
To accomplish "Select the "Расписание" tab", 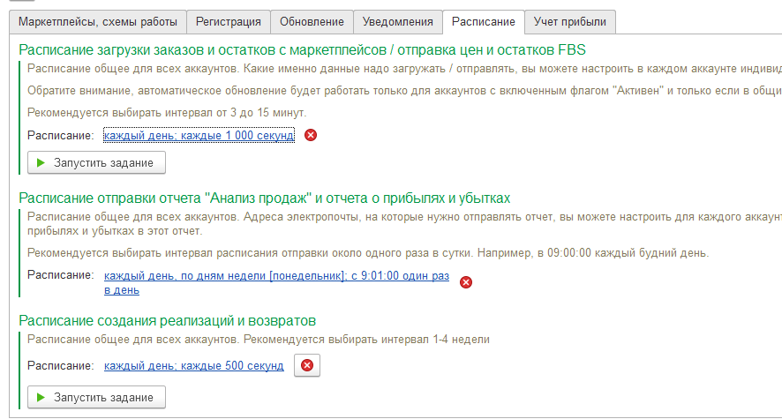I will click(x=483, y=22).
